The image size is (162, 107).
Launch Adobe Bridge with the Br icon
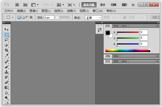(17, 5)
